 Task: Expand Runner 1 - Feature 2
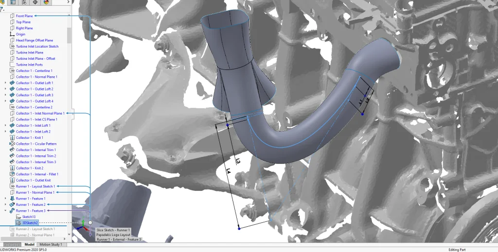5,204
